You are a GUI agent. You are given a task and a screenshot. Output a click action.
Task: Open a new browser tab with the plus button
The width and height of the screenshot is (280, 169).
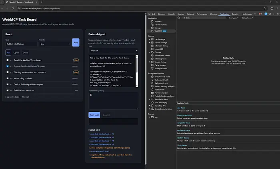(42, 2)
